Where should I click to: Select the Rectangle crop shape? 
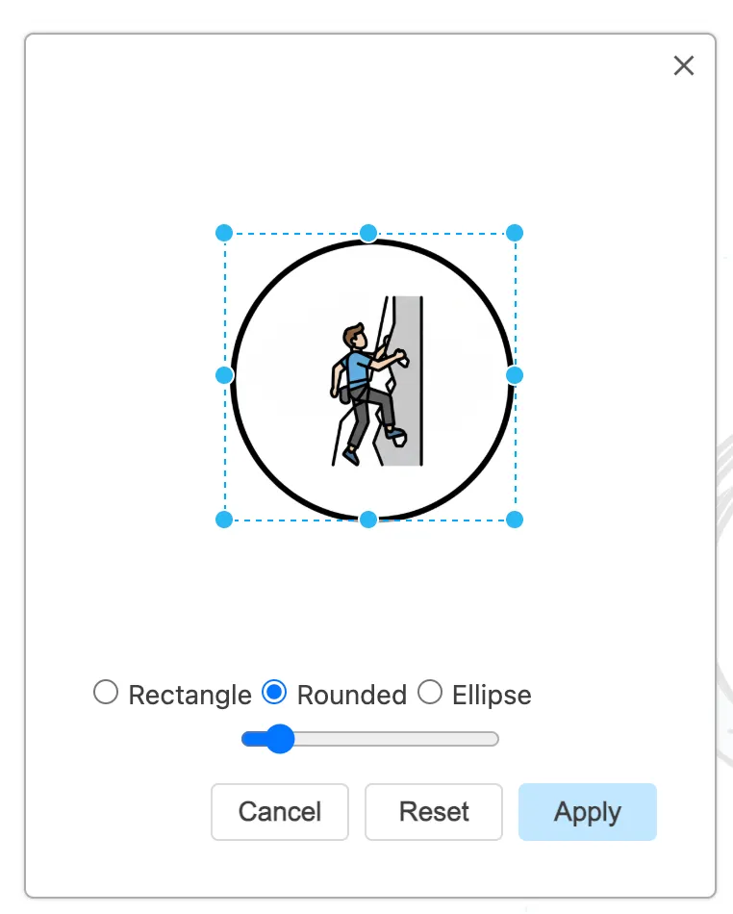point(106,692)
